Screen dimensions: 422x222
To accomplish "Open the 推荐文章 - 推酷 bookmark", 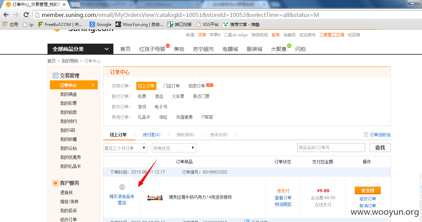I will tap(241, 24).
